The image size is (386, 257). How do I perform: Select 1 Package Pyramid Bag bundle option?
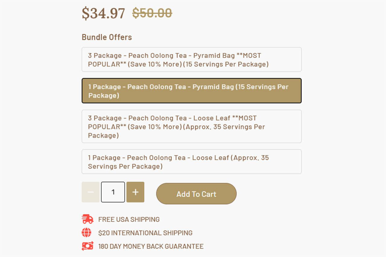click(191, 91)
